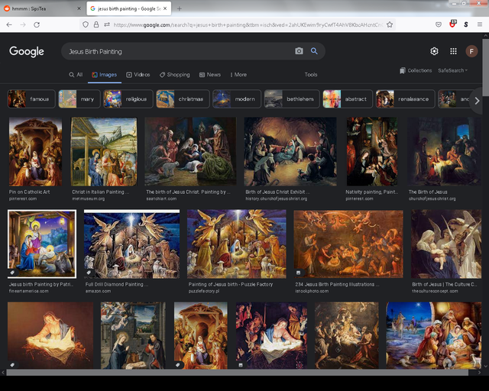
Task: Show more chips with right chevron
Action: 477,101
